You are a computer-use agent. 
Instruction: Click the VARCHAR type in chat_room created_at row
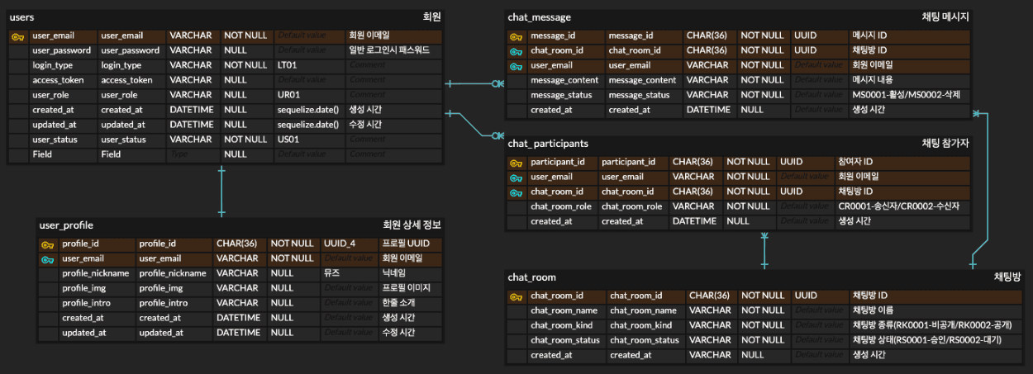(710, 355)
